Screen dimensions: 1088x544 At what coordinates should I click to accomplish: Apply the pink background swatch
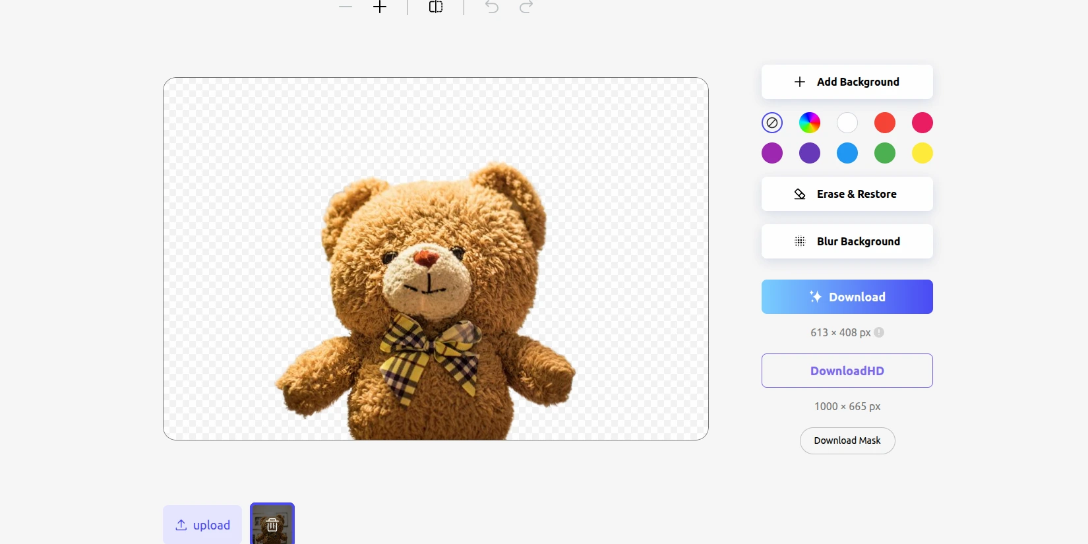pos(922,123)
